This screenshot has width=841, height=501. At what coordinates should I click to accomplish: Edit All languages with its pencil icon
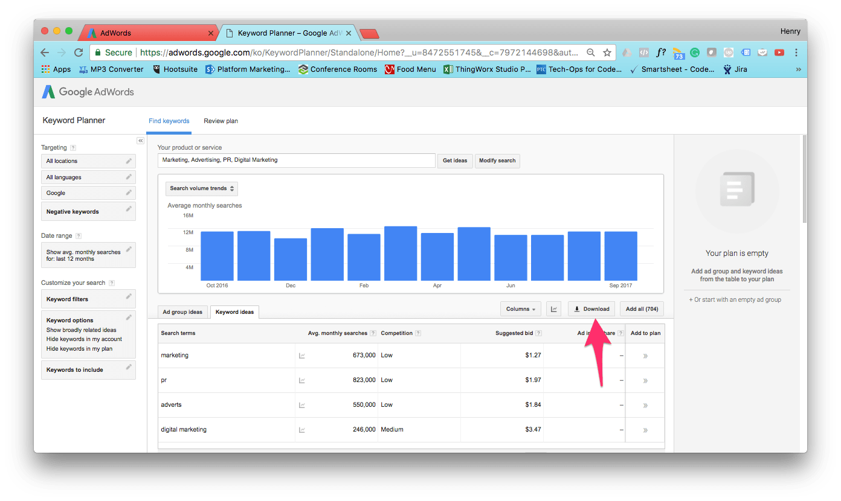(129, 177)
